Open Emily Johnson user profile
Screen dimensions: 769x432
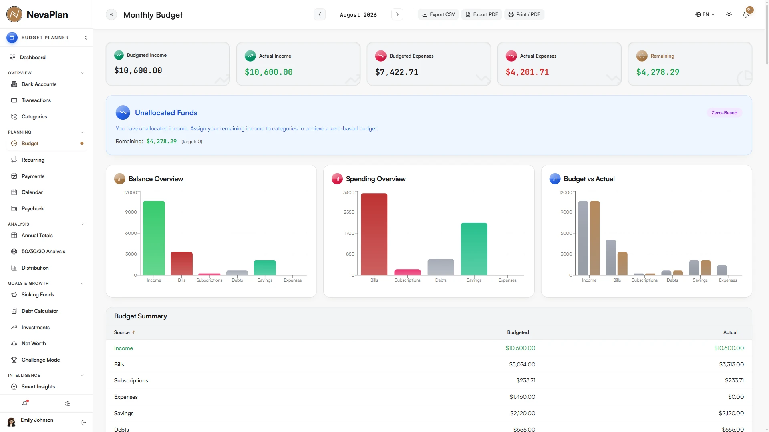[37, 422]
